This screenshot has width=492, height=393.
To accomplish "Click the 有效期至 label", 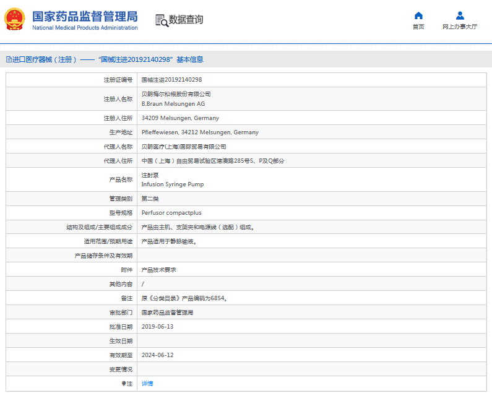I will pos(121,355).
